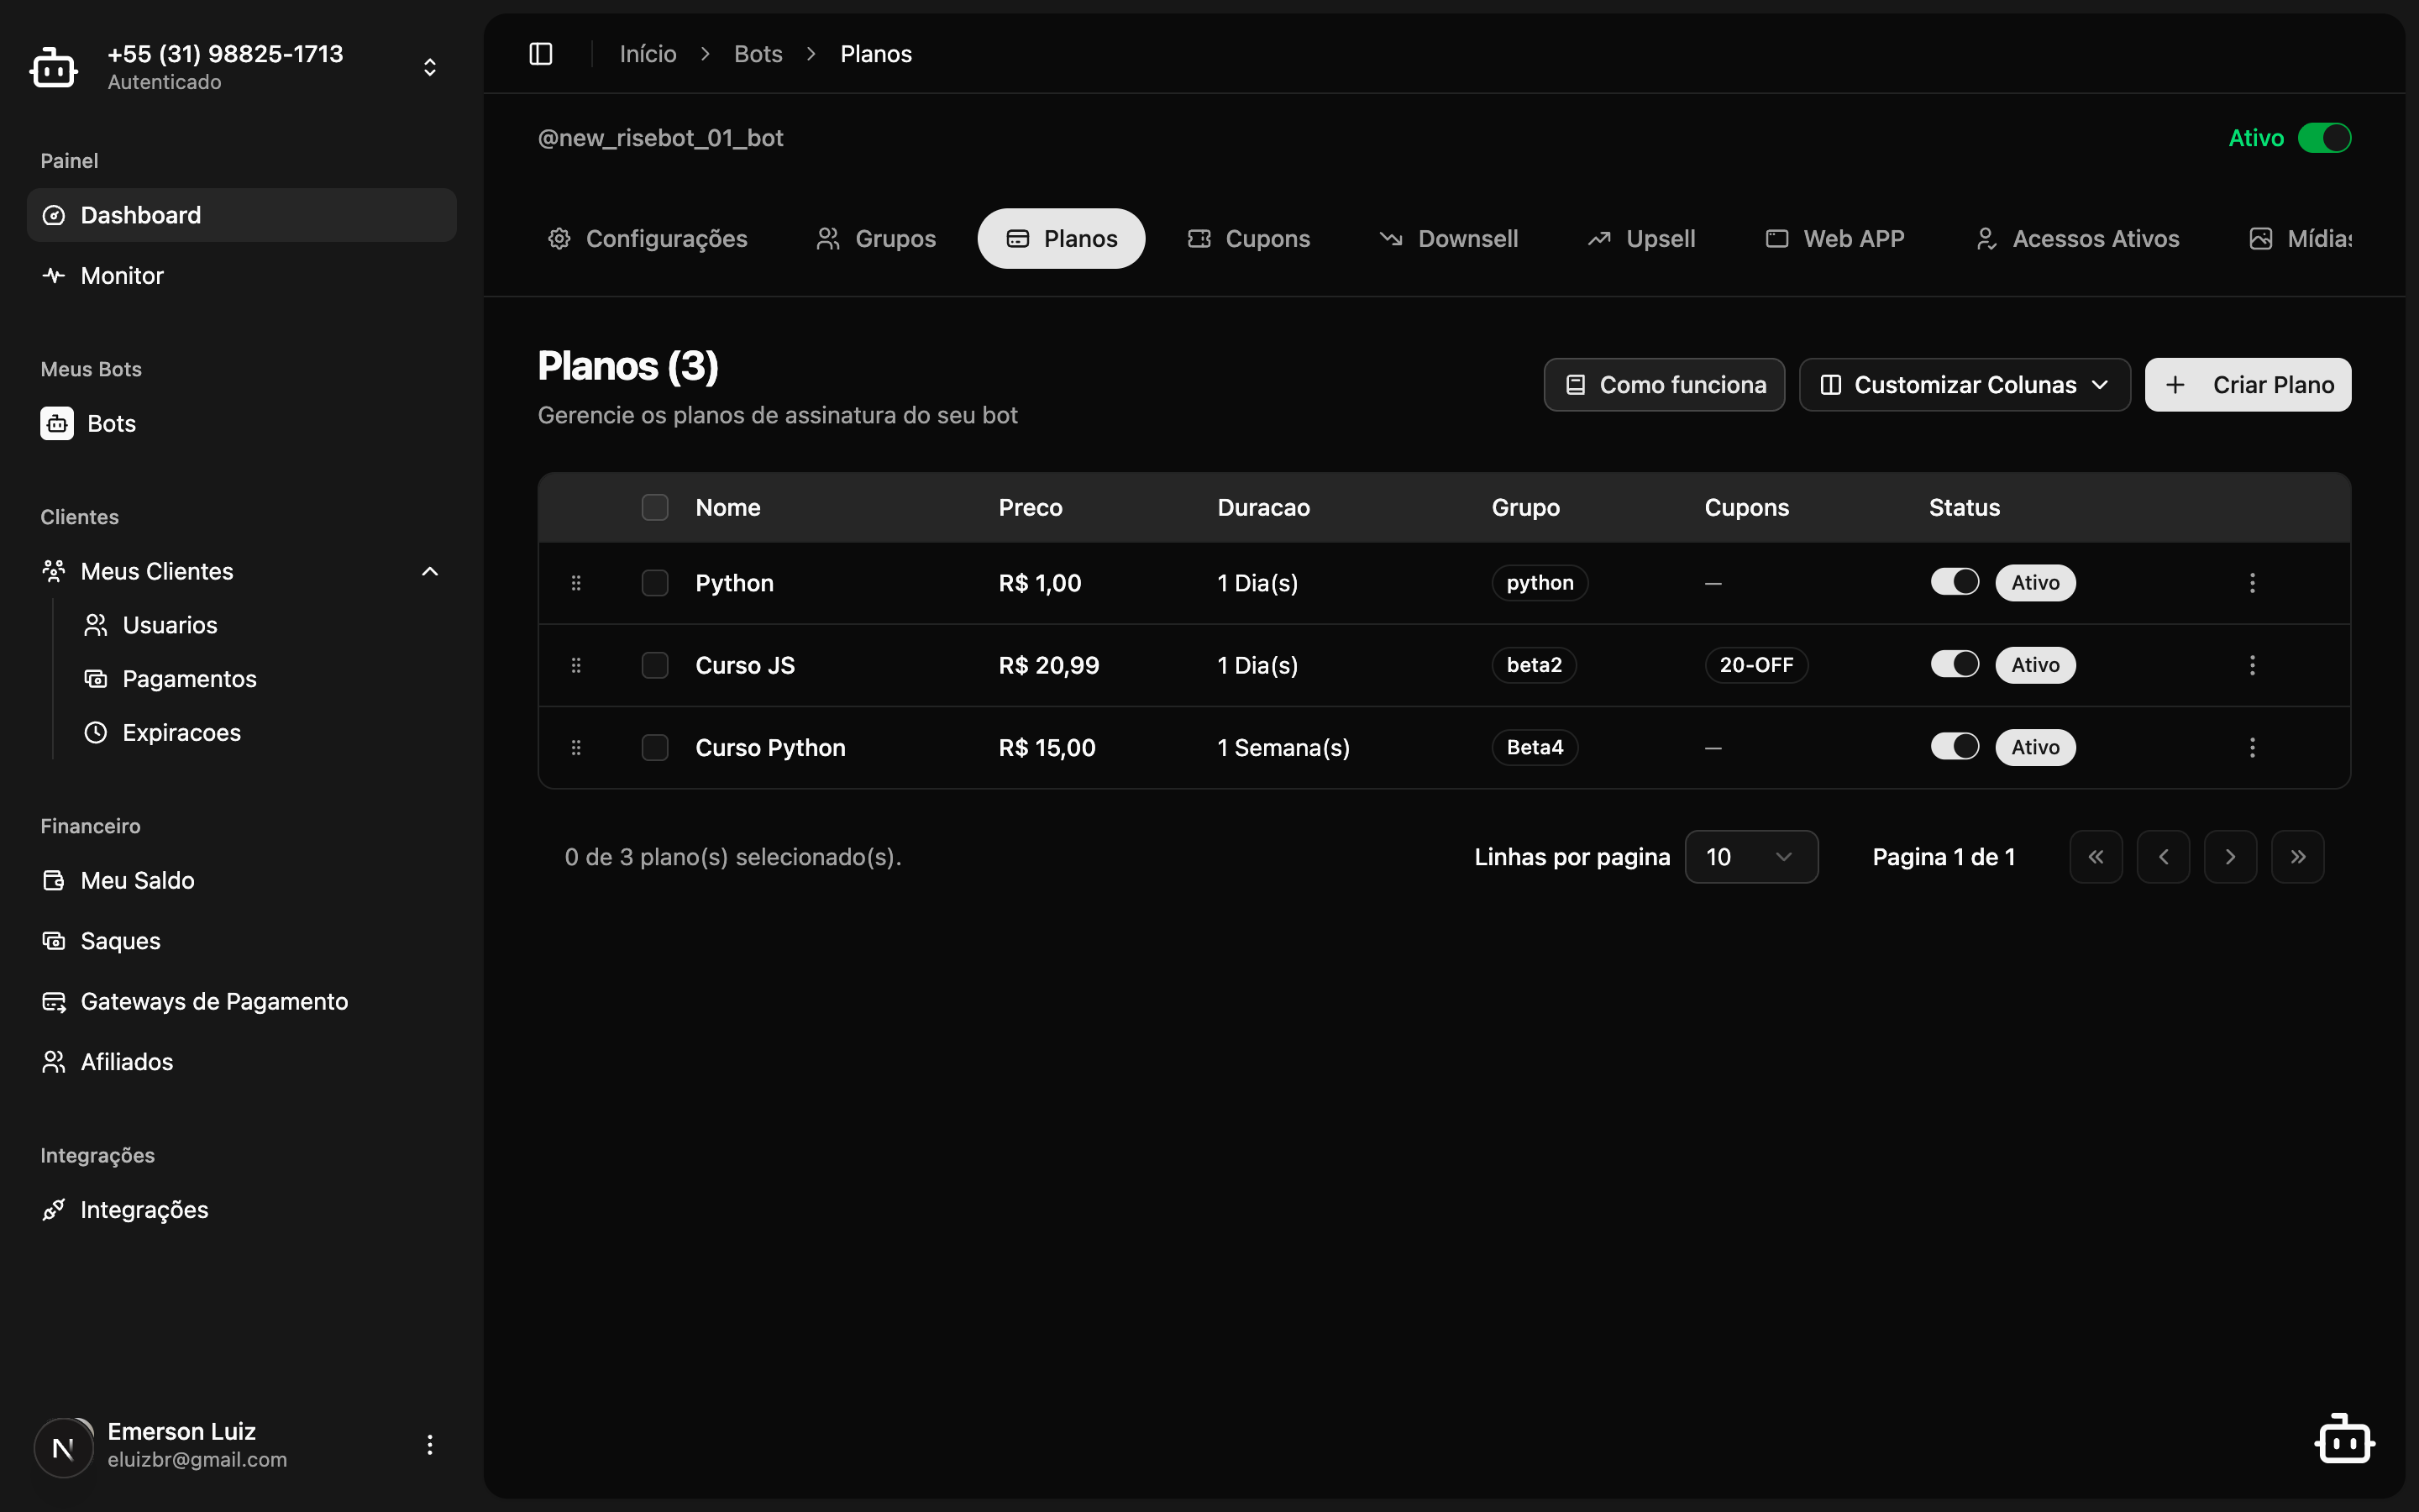The height and width of the screenshot is (1512, 2419).
Task: Click the drag handle of the Curso JS row
Action: coord(575,665)
